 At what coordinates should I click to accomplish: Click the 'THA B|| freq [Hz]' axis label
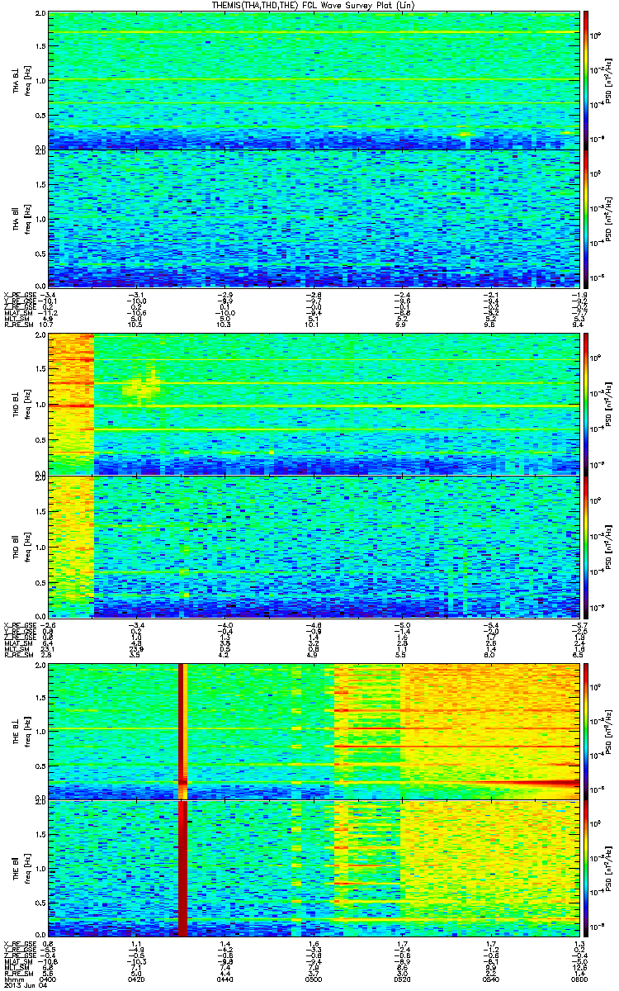click(21, 218)
